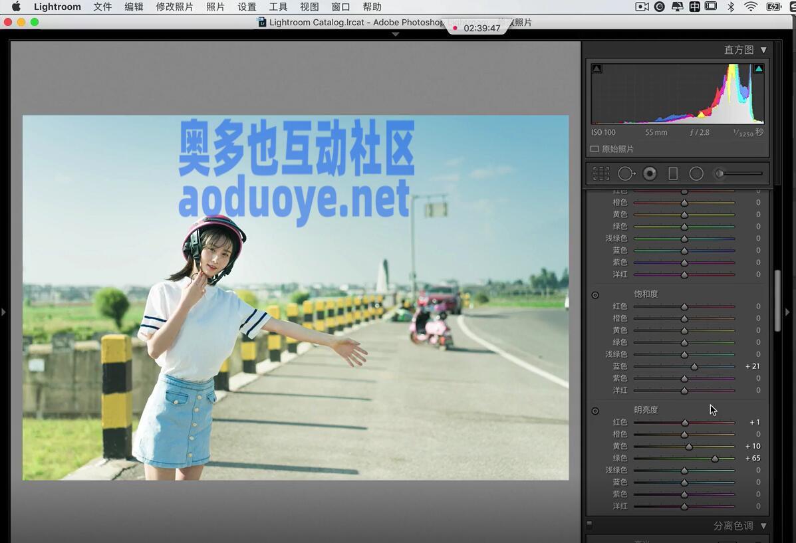Check the 原始照片 checkbox
The image size is (796, 543).
(x=595, y=150)
